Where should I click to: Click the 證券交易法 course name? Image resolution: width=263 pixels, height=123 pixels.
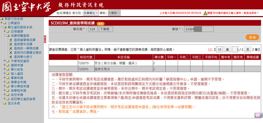pyautogui.click(x=102, y=69)
